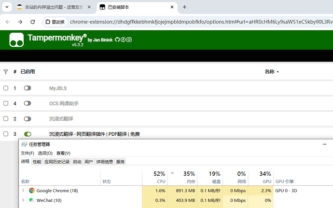Switch to the 本站的内存溢出问题 browser tab

click(x=54, y=7)
